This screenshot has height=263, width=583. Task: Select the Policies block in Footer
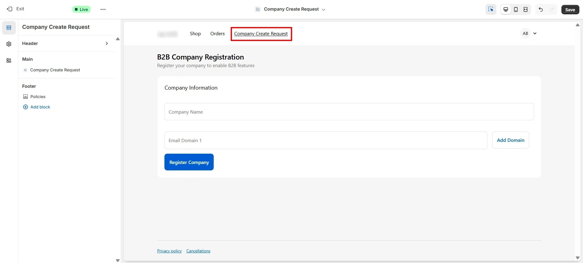[38, 97]
